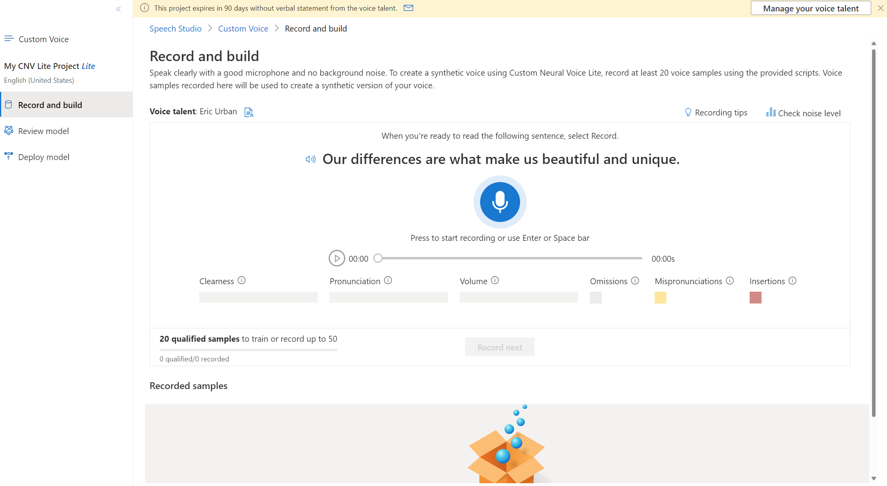Click the voice talent edit icon
This screenshot has height=486, width=887.
tap(249, 111)
